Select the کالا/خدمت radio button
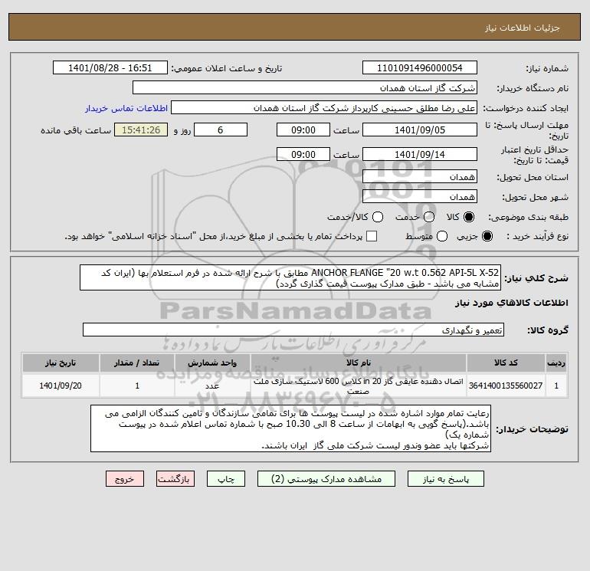This screenshot has height=571, width=590. pos(378,217)
